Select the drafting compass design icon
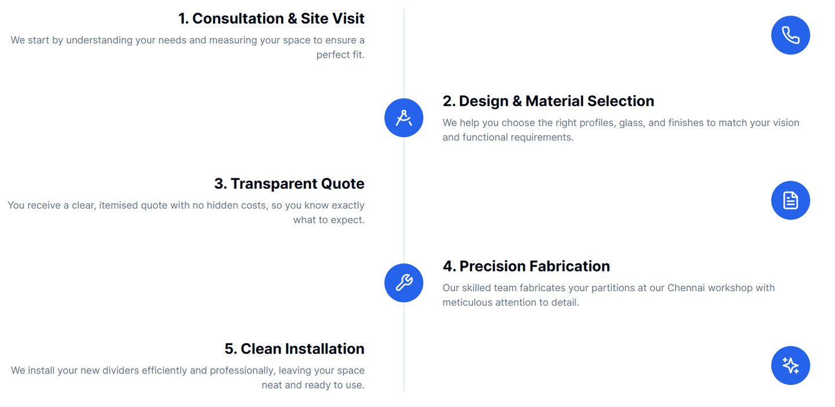Image resolution: width=835 pixels, height=407 pixels. coord(404,118)
